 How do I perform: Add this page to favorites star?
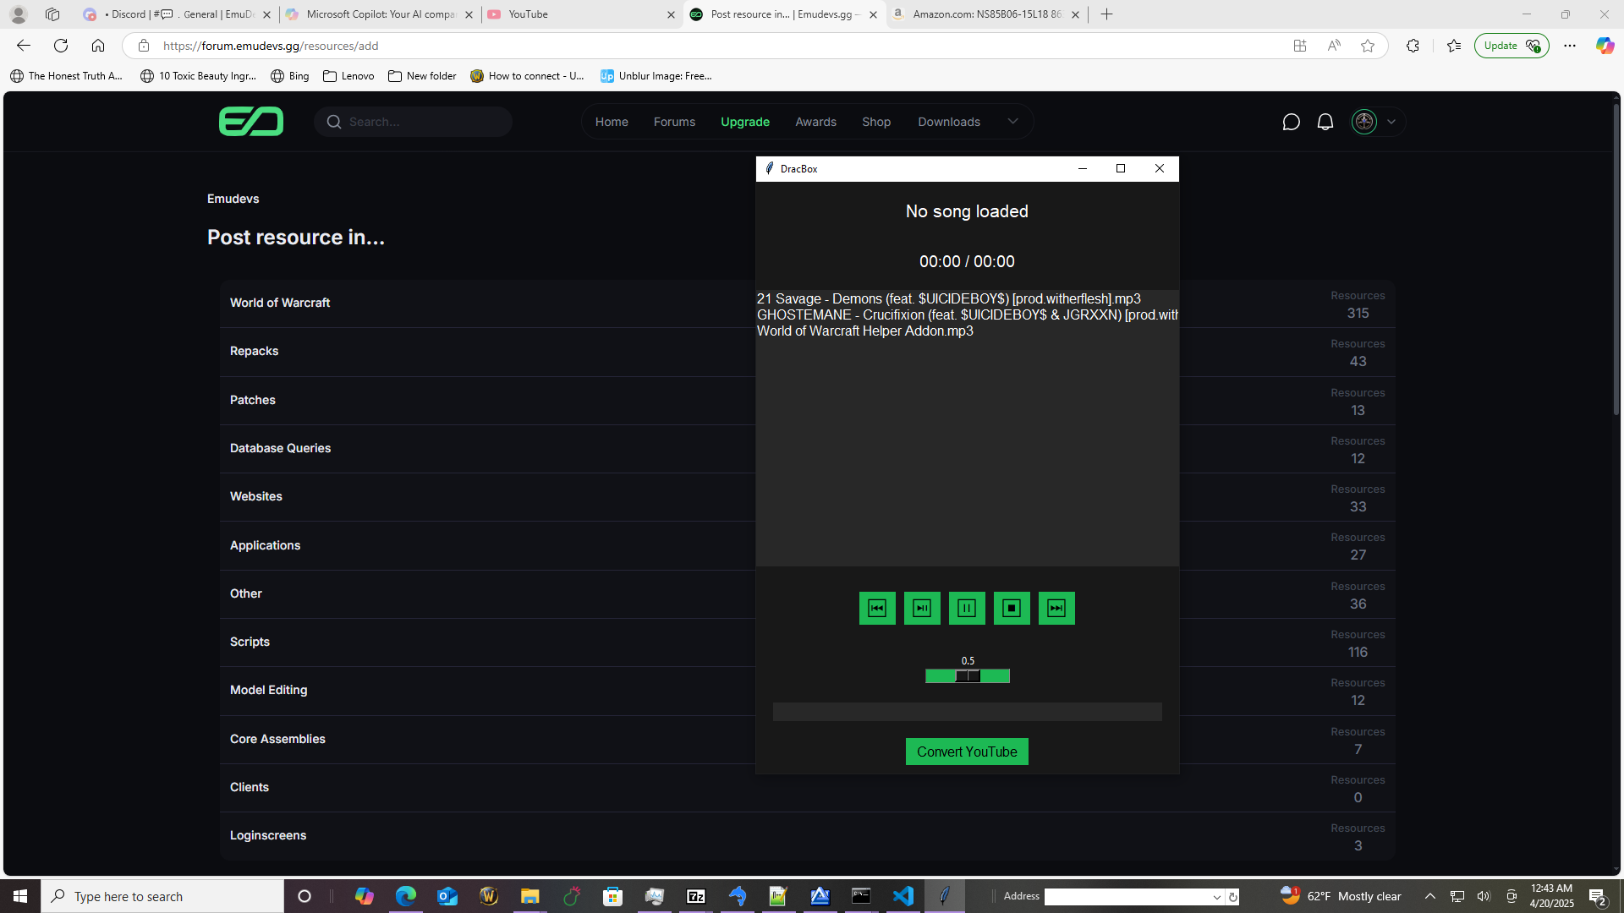(x=1368, y=46)
